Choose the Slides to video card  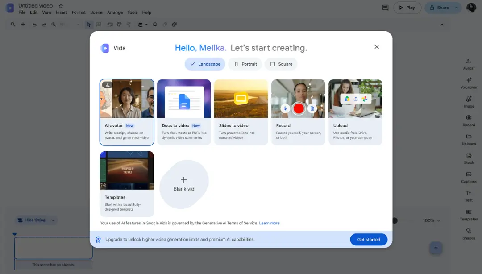click(241, 112)
